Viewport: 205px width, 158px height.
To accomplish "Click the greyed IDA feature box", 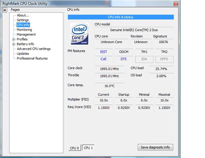I will tap(144, 59).
